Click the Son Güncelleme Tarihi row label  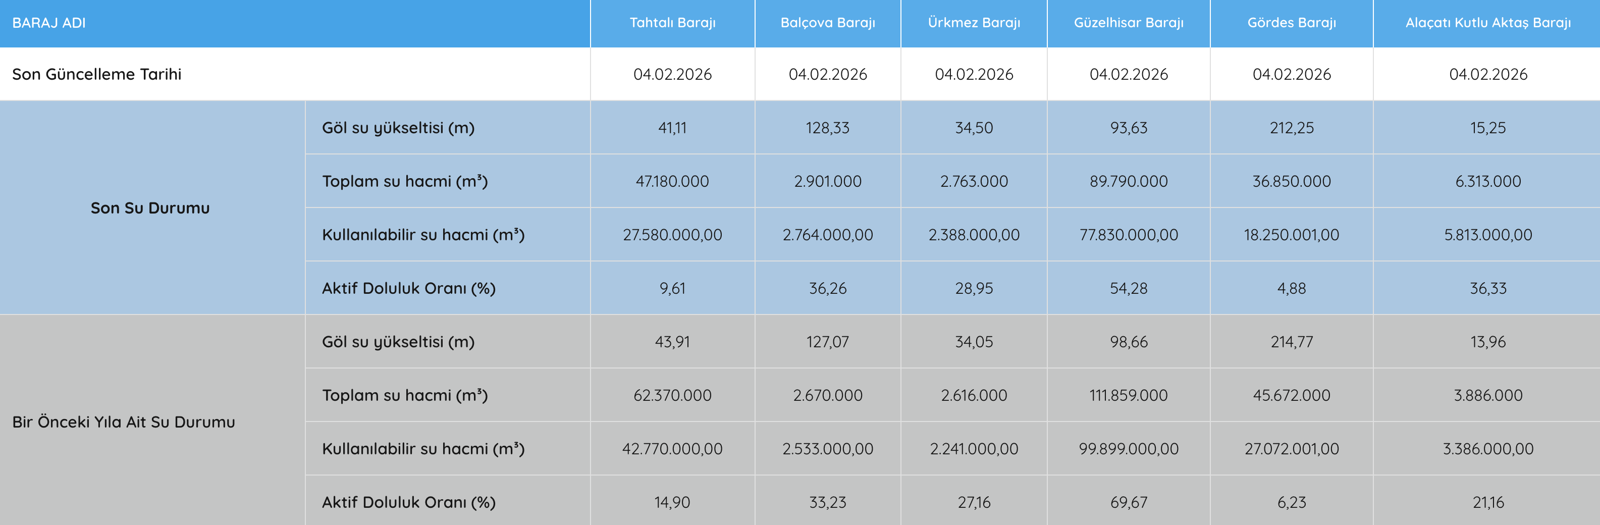[x=97, y=75]
